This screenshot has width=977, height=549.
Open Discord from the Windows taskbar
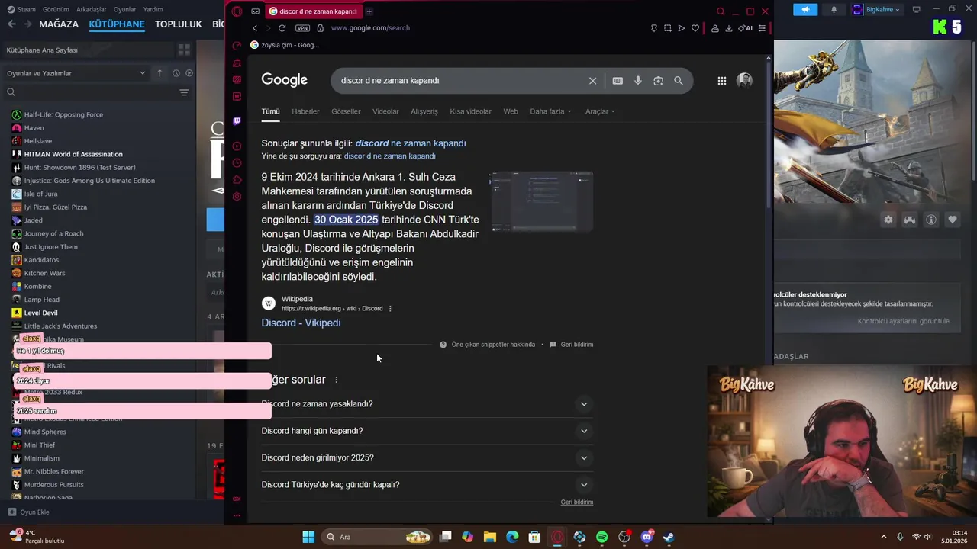[646, 537]
